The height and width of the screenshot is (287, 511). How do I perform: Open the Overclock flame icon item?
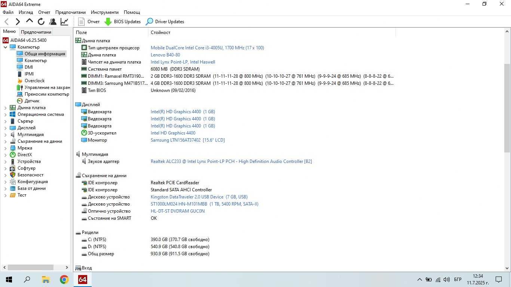pyautogui.click(x=20, y=81)
